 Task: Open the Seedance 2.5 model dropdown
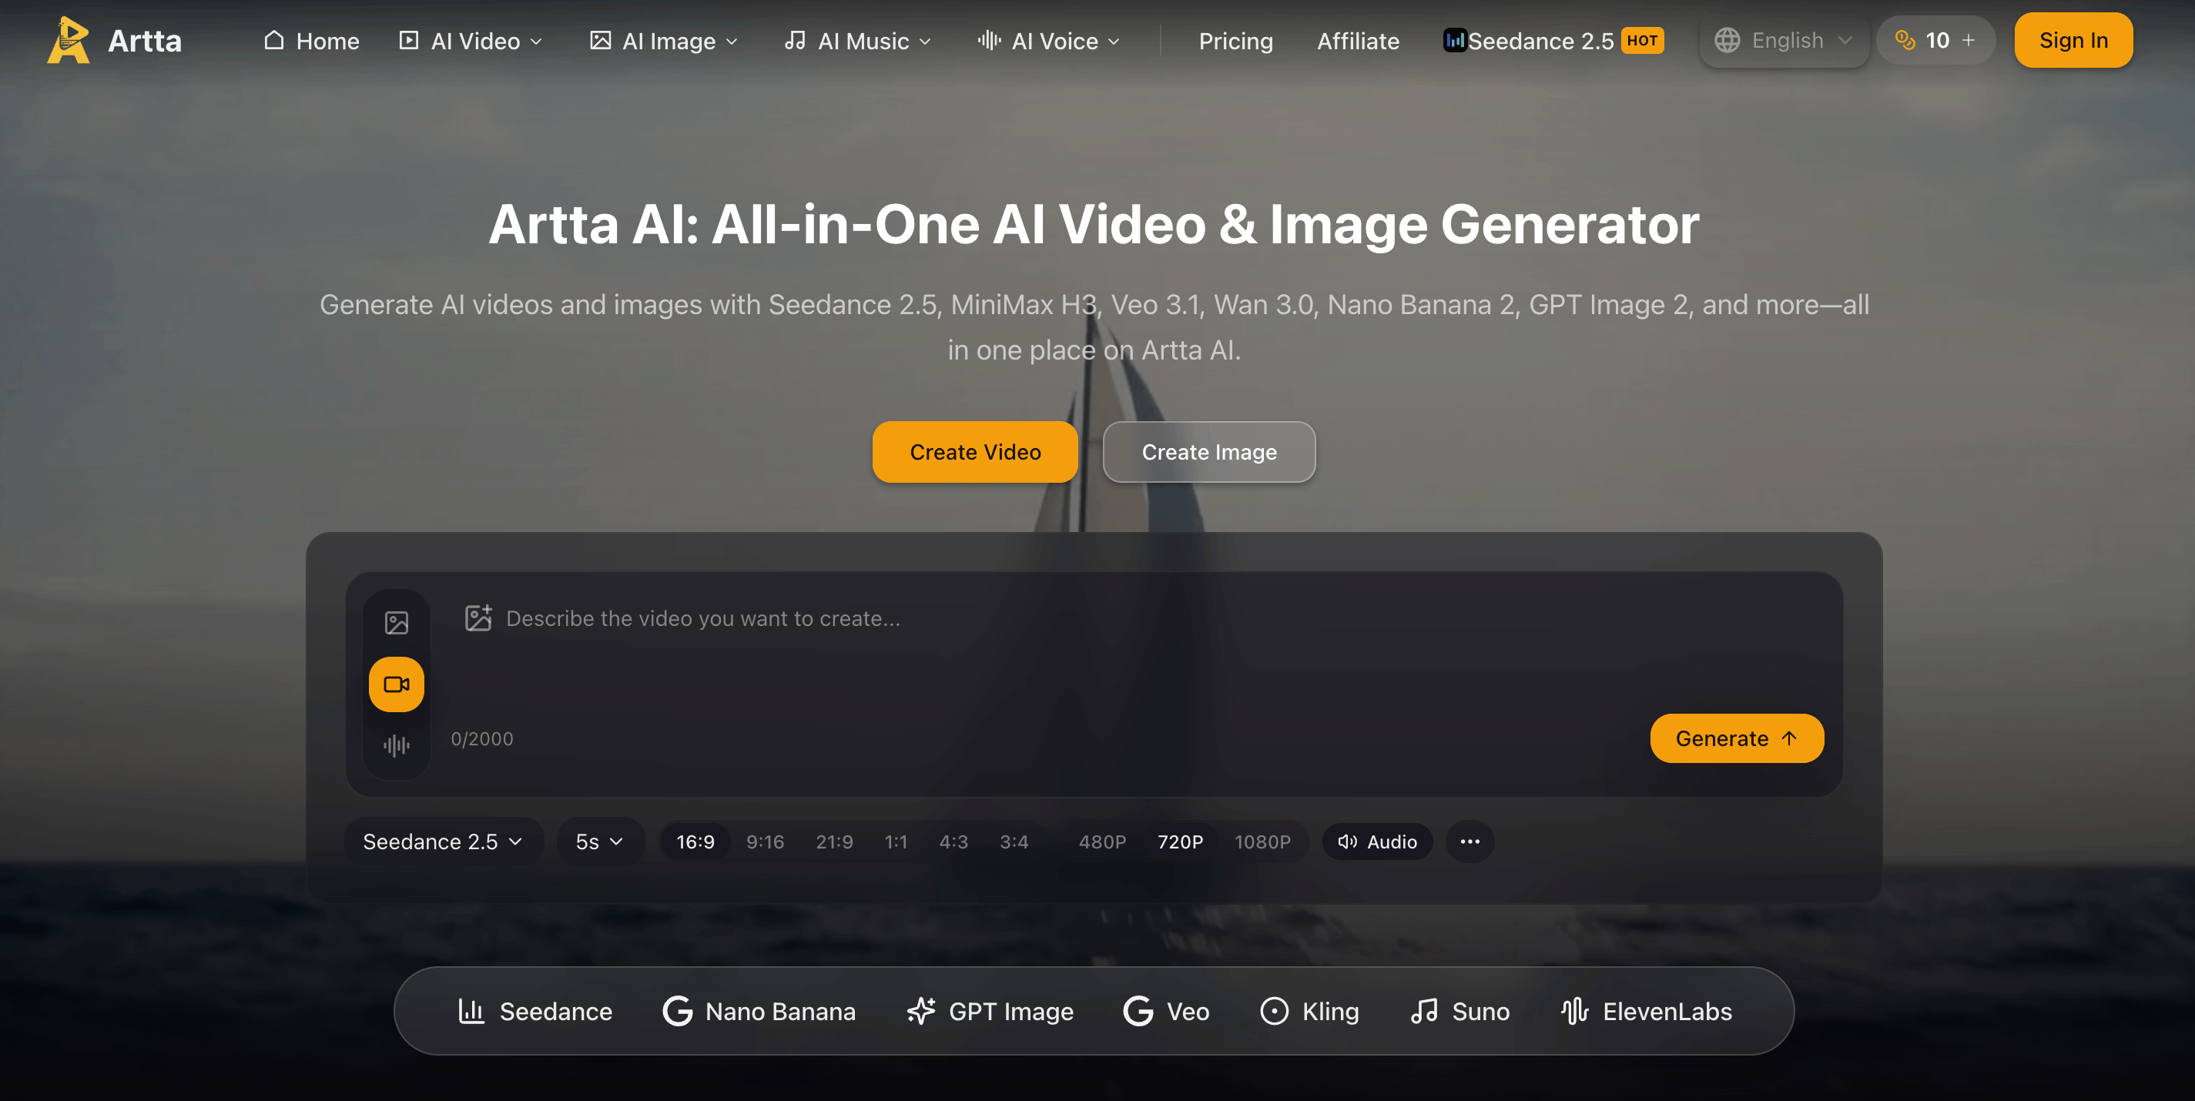pos(443,842)
